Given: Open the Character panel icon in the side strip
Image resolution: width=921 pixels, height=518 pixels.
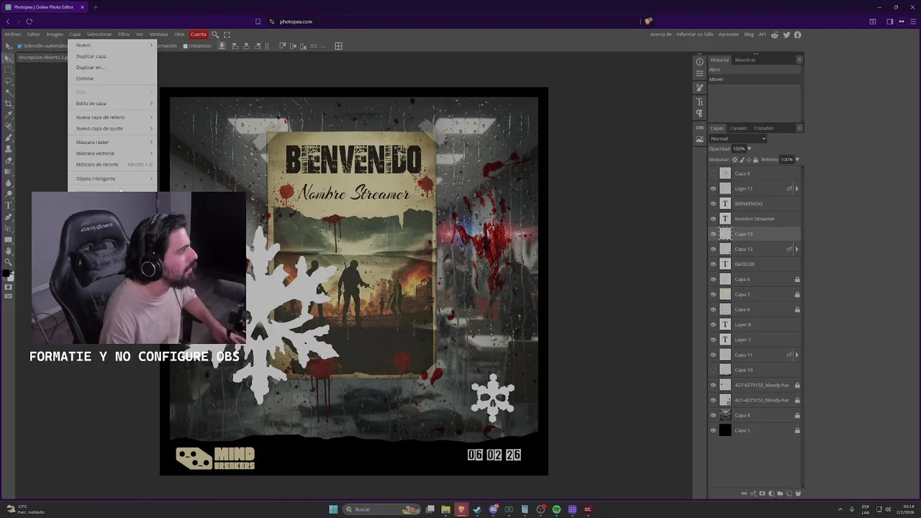Looking at the screenshot, I should (699, 101).
